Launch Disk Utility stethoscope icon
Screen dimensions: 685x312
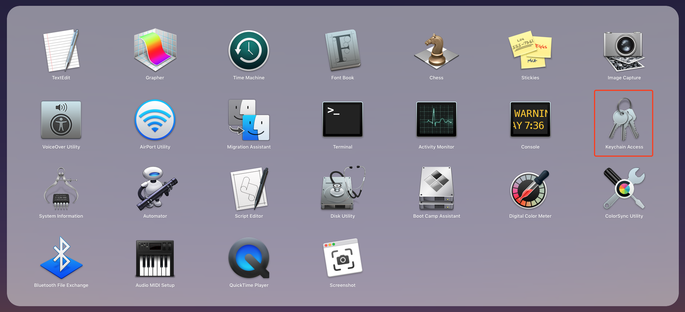point(343,188)
